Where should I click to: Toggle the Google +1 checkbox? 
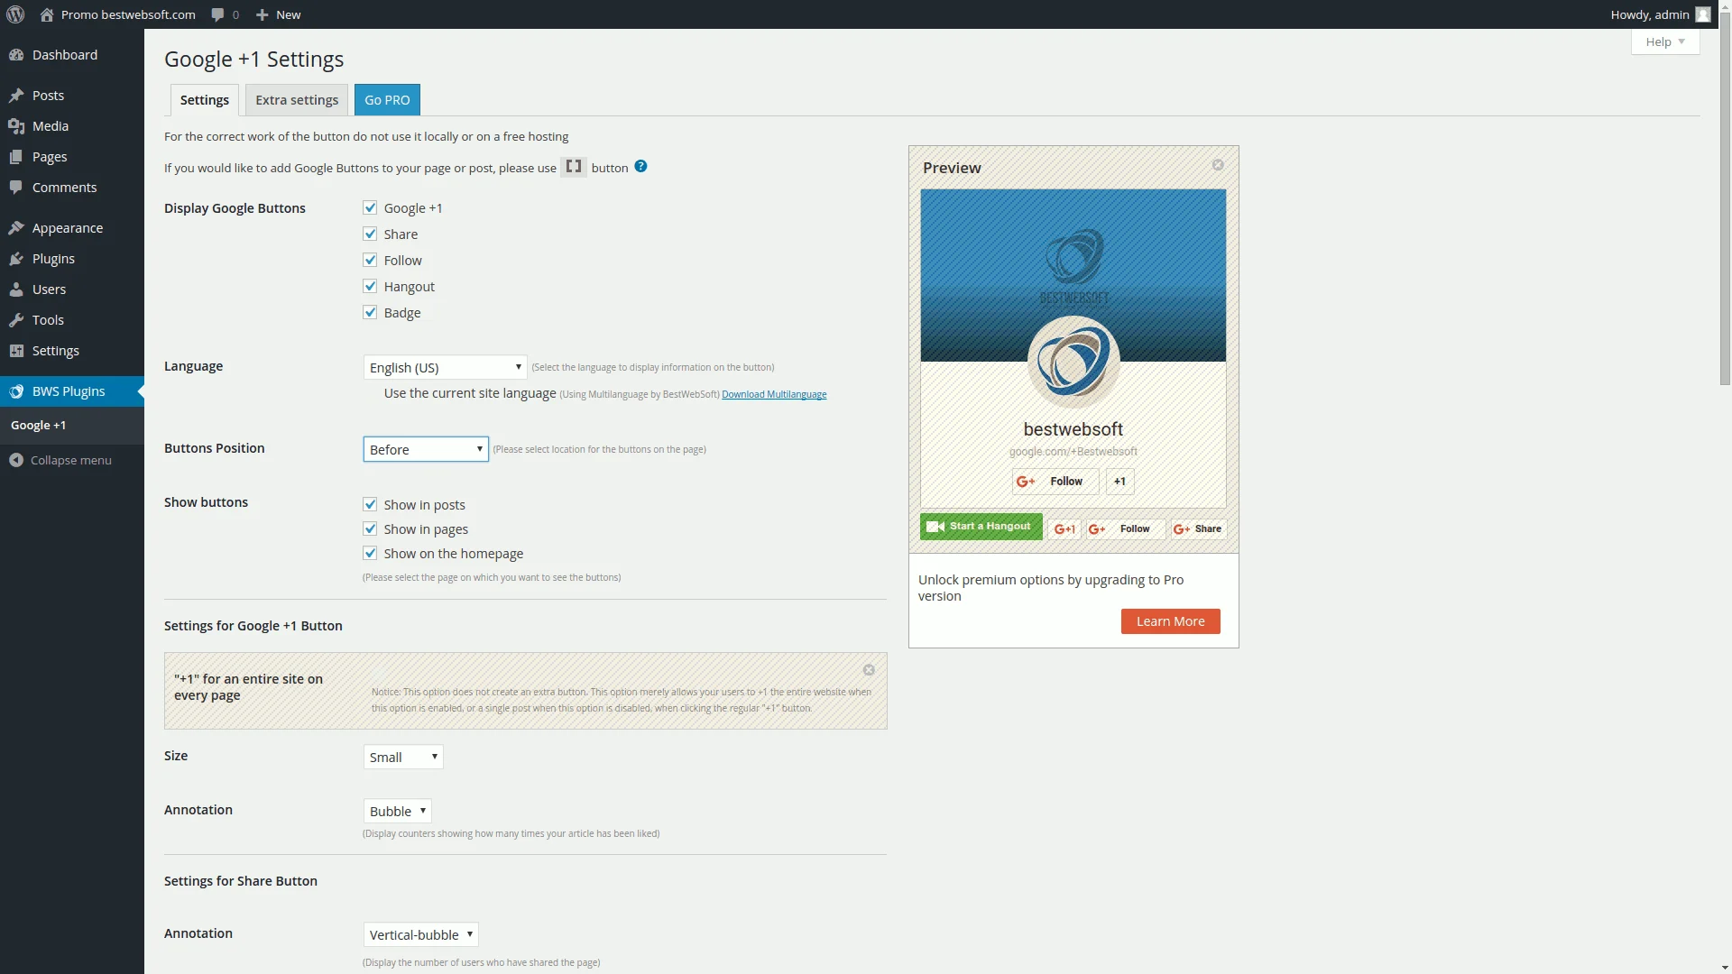click(371, 208)
